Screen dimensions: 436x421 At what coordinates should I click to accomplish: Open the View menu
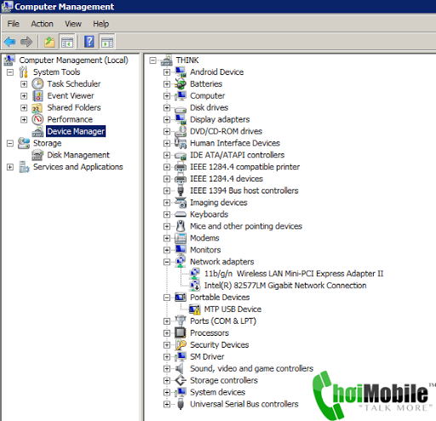pyautogui.click(x=73, y=24)
